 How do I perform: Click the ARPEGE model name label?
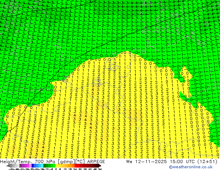point(96,162)
